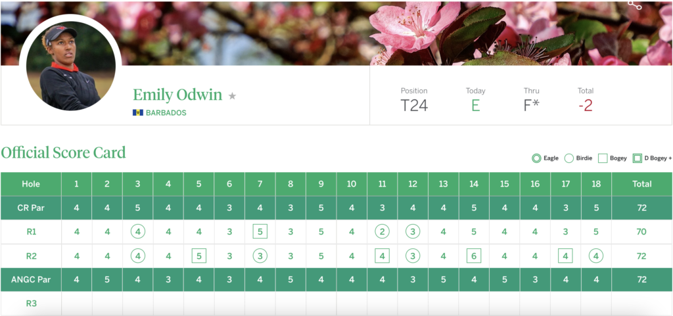Click the share icon at top right
673x316 pixels.
[x=634, y=5]
